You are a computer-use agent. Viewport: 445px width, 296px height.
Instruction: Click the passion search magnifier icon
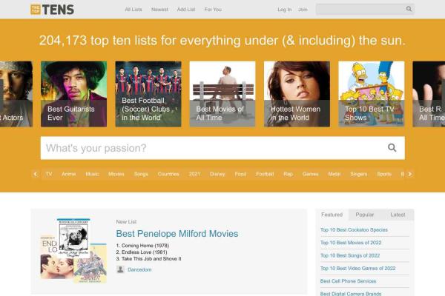click(x=392, y=147)
